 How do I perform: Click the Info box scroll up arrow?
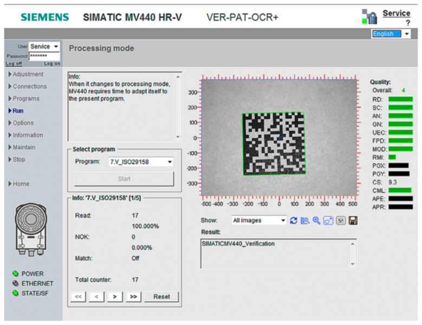pos(178,77)
